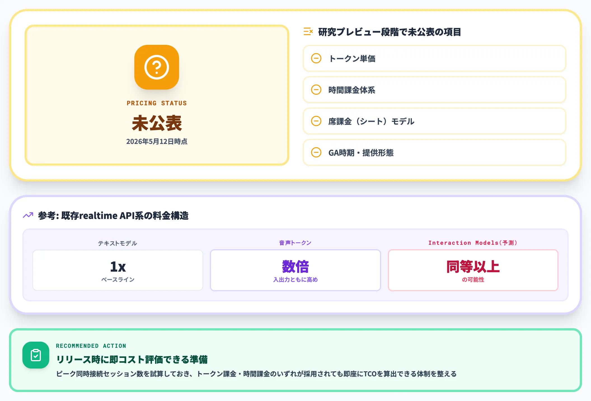Click the orange question mark pricing icon
The height and width of the screenshot is (401, 591).
point(157,67)
